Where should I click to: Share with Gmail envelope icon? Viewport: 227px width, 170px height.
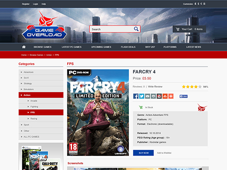pyautogui.click(x=159, y=96)
